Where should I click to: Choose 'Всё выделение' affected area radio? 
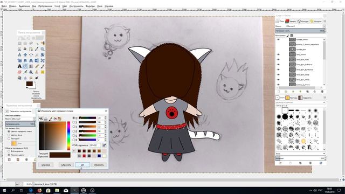[9, 151]
